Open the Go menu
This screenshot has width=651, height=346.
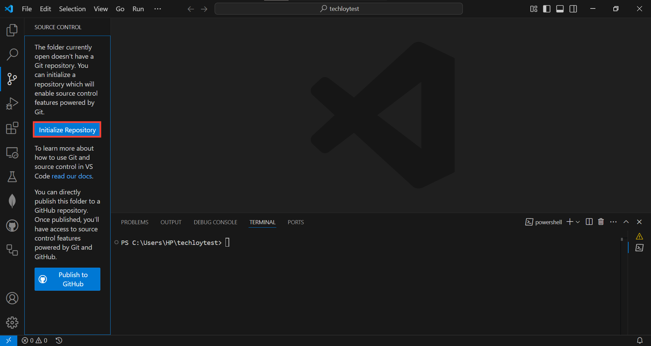120,9
